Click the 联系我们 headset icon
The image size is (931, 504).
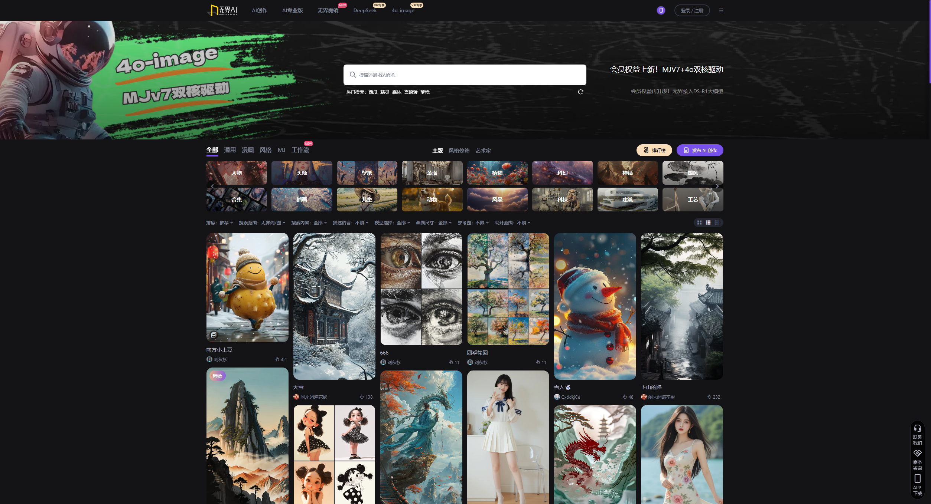click(x=917, y=428)
